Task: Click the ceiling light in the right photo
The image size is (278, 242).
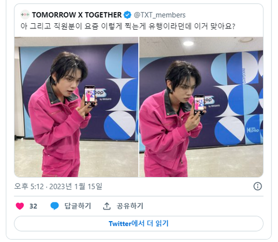Action: click(188, 44)
